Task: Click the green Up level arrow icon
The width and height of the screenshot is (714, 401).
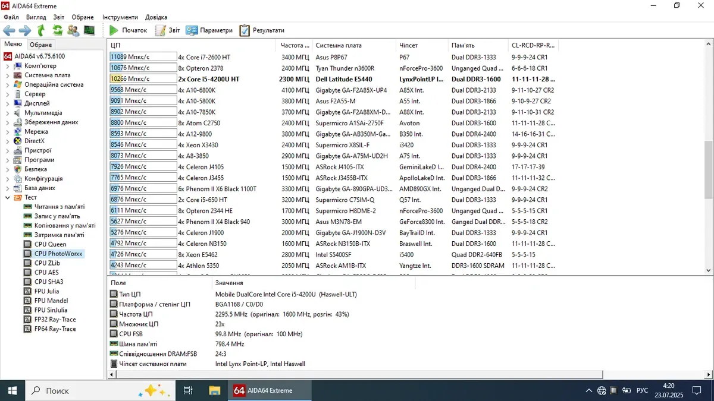Action: tap(41, 30)
